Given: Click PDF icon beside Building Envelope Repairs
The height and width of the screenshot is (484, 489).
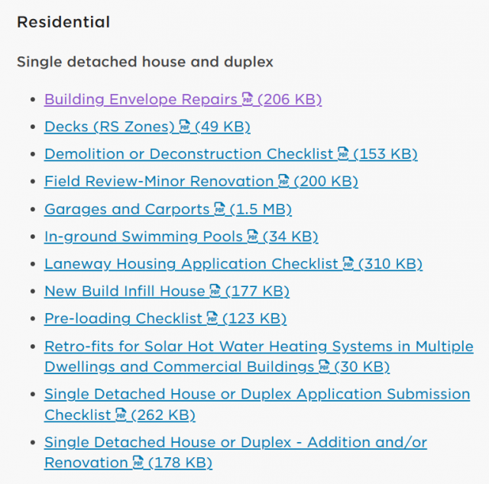Looking at the screenshot, I should tap(247, 99).
